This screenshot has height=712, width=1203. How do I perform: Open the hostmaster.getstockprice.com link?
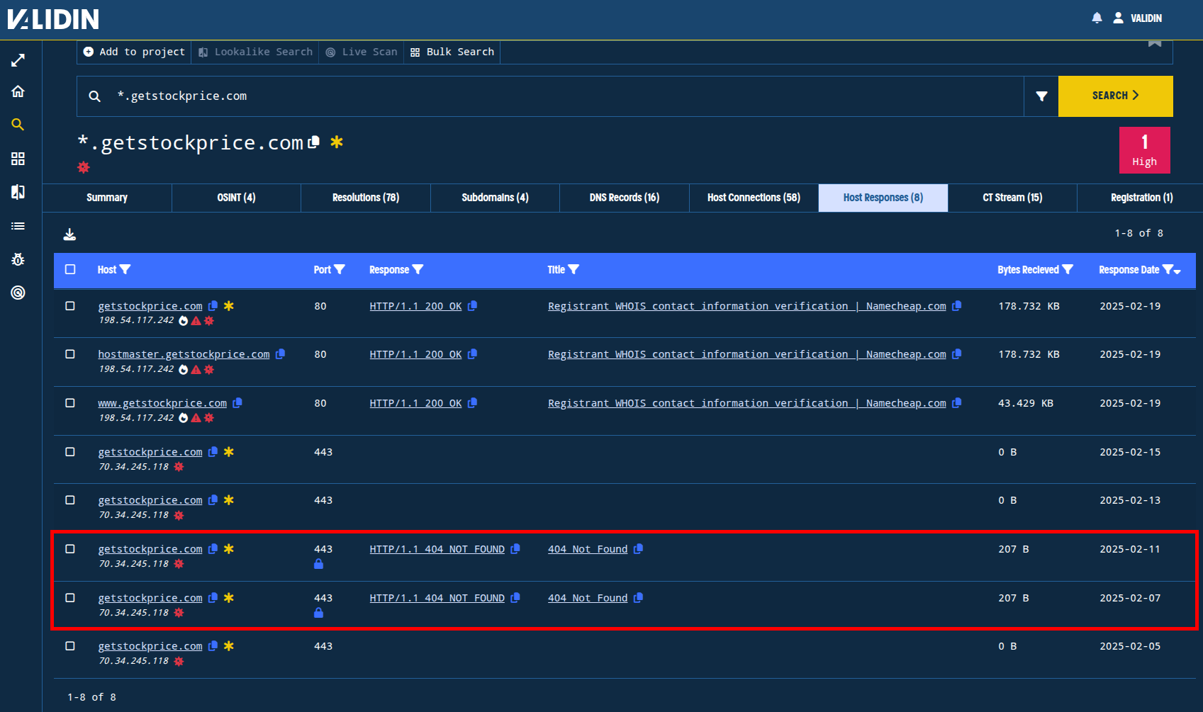184,354
